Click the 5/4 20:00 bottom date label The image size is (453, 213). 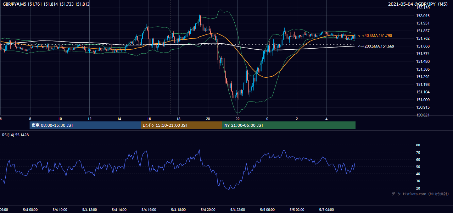coord(208,210)
